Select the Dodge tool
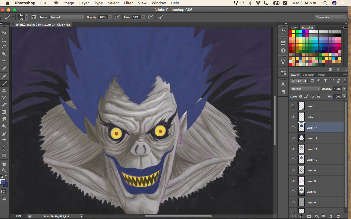351x219 pixels. [x=4, y=126]
